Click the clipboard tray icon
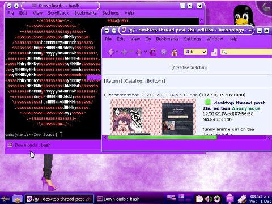Image resolution: width=272 pixels, height=204 pixels. (199, 199)
